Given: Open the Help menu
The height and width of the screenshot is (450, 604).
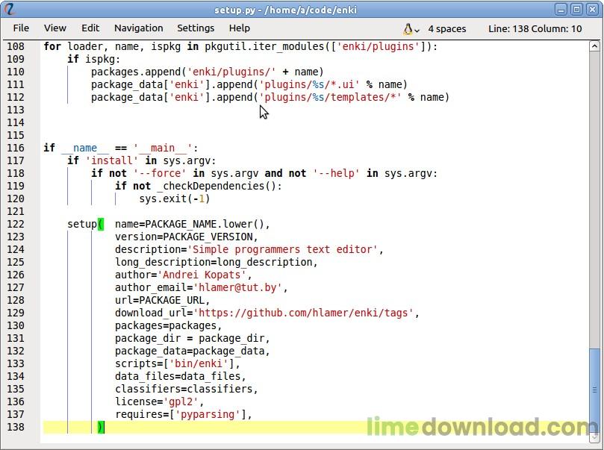Looking at the screenshot, I should (x=240, y=28).
